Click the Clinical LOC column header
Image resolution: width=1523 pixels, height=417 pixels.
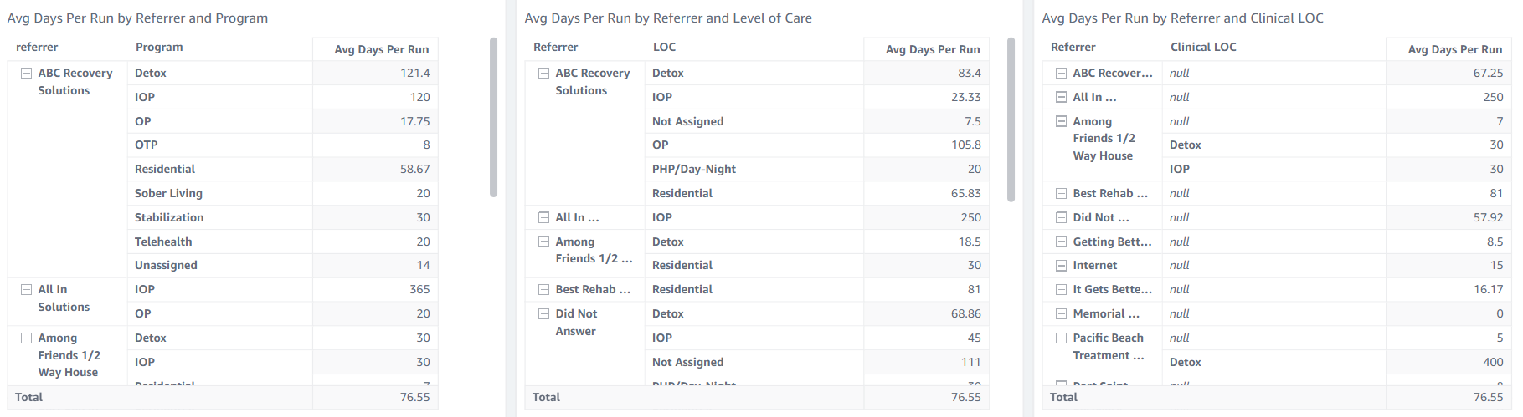[x=1203, y=48]
